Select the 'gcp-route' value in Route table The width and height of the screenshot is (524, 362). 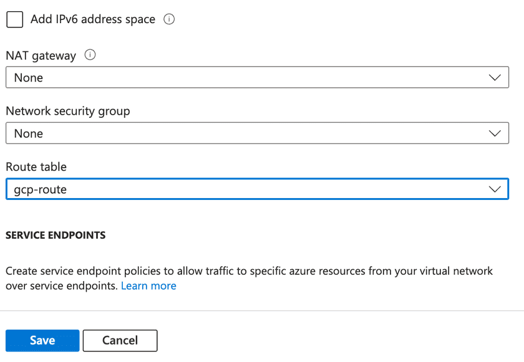point(40,189)
